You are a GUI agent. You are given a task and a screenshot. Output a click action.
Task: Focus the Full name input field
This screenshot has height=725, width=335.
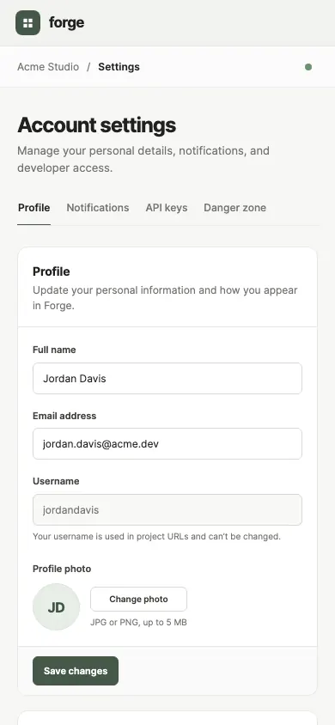[167, 379]
